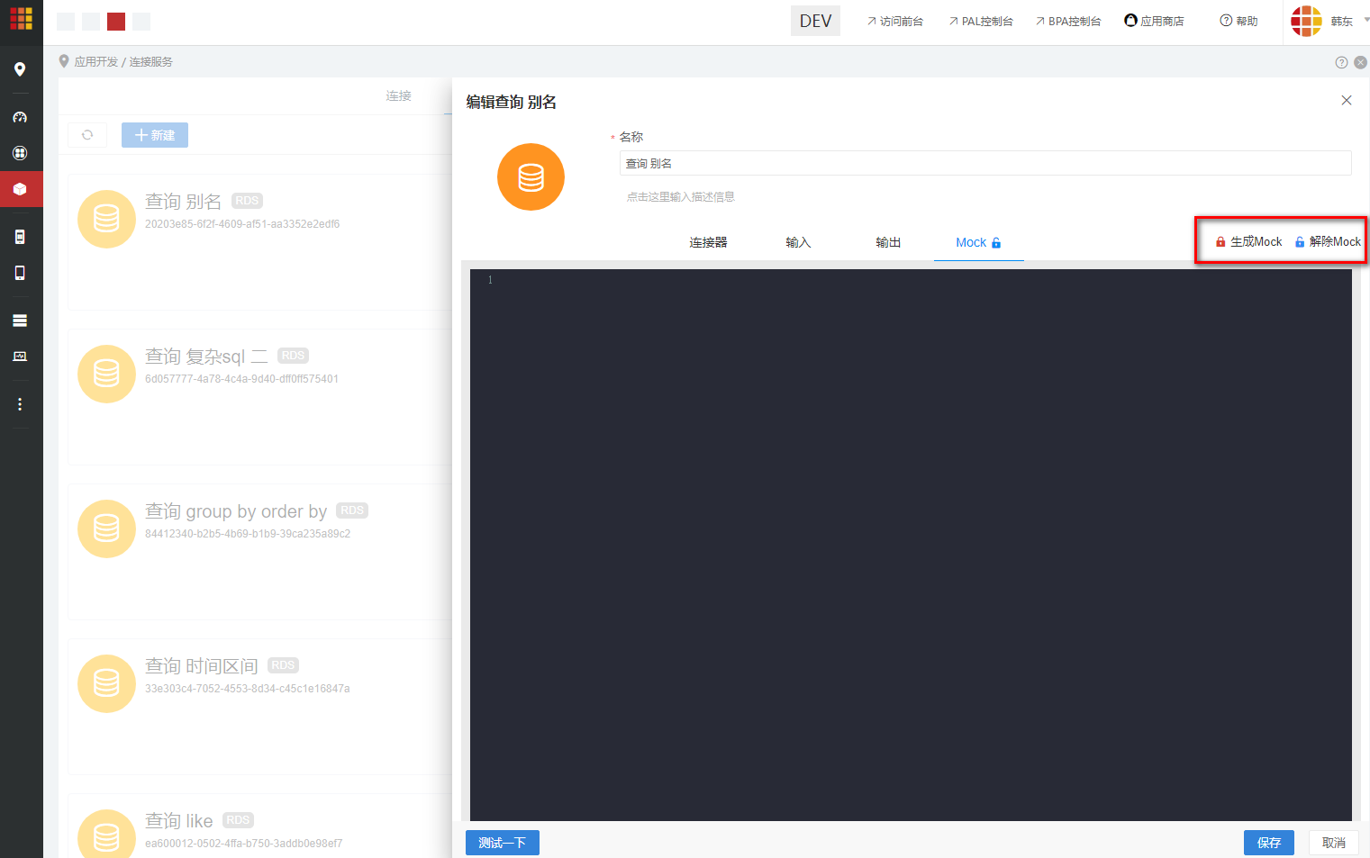Click the refresh icon beside the 新建 button
The height and width of the screenshot is (858, 1370).
point(86,134)
